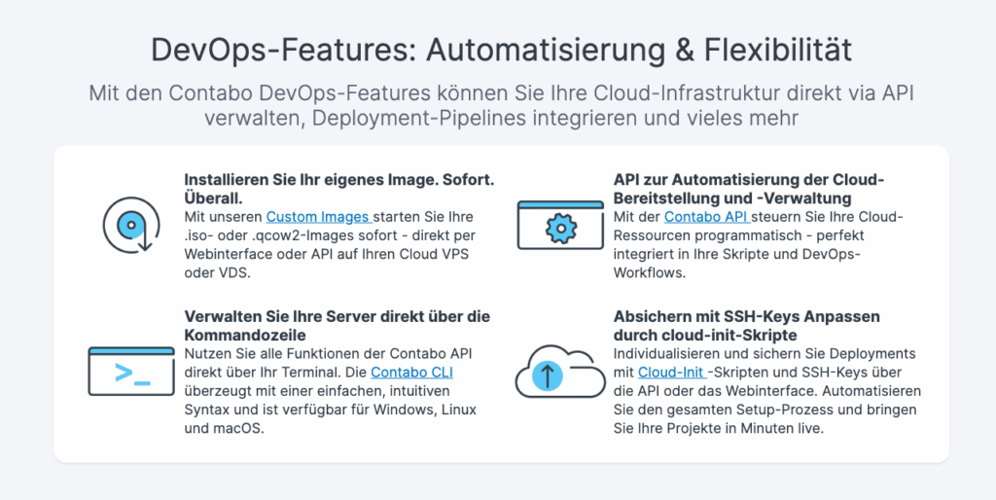Screen dimensions: 996x500
Task: Click heading 'Verwalten Sie Ihre Server direkt'
Action: pyautogui.click(x=337, y=325)
